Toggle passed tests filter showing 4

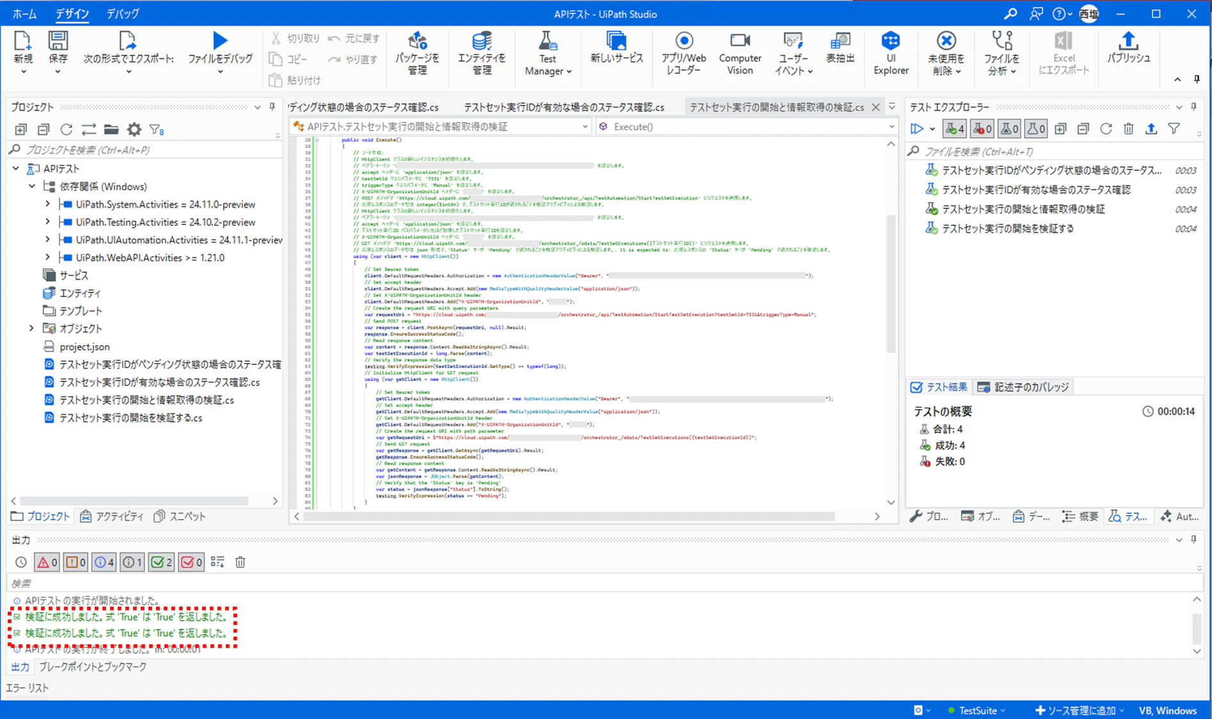tap(954, 129)
